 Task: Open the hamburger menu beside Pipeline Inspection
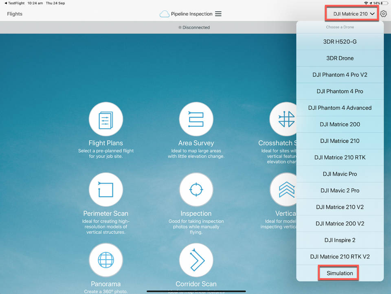[x=218, y=13]
